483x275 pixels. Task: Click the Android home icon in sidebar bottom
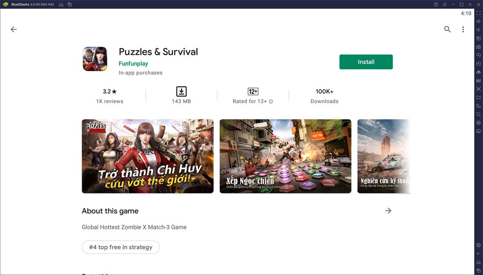(478, 262)
